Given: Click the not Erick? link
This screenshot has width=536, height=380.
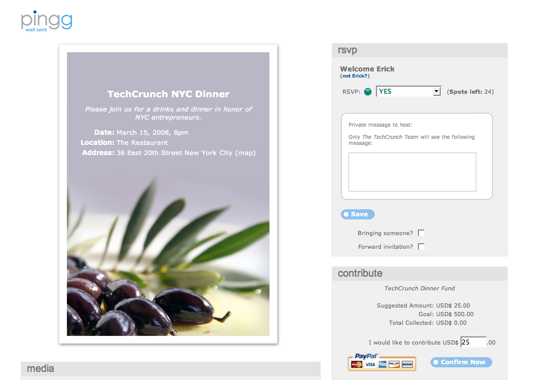Looking at the screenshot, I should (355, 76).
